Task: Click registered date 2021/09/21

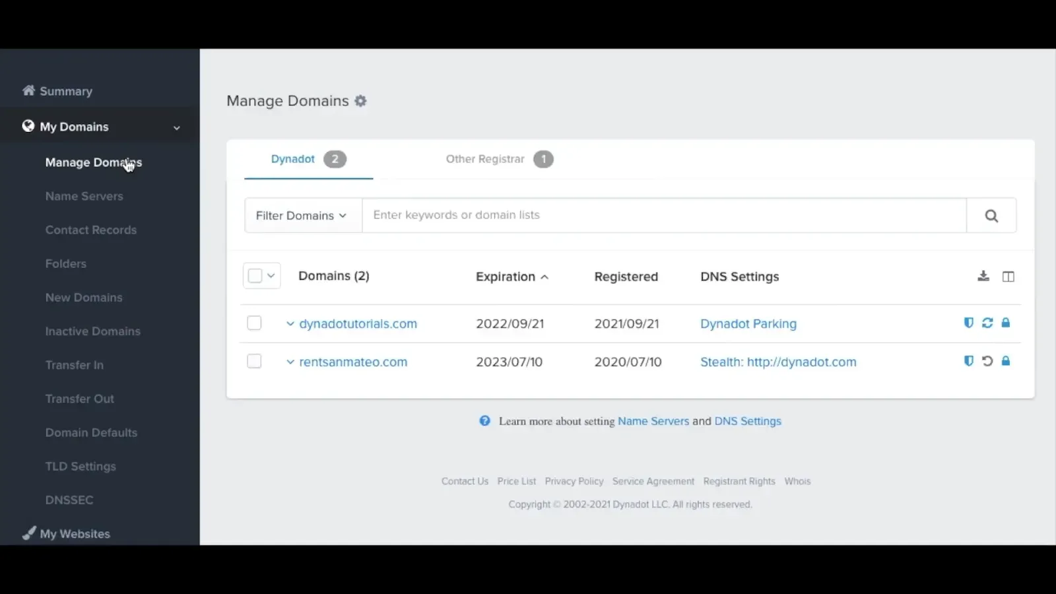Action: click(x=627, y=323)
